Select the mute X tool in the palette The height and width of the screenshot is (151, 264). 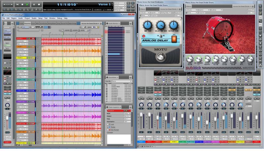(260, 43)
